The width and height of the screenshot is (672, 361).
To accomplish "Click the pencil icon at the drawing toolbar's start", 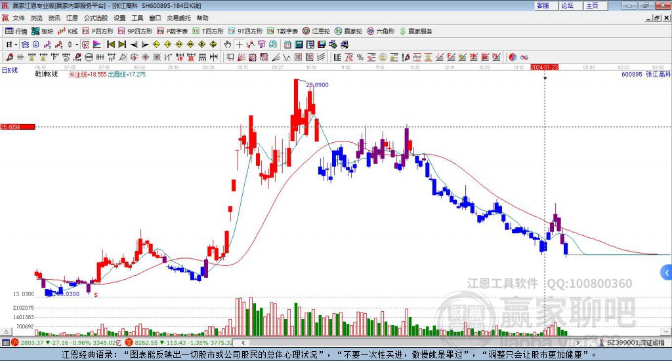I will (9, 57).
